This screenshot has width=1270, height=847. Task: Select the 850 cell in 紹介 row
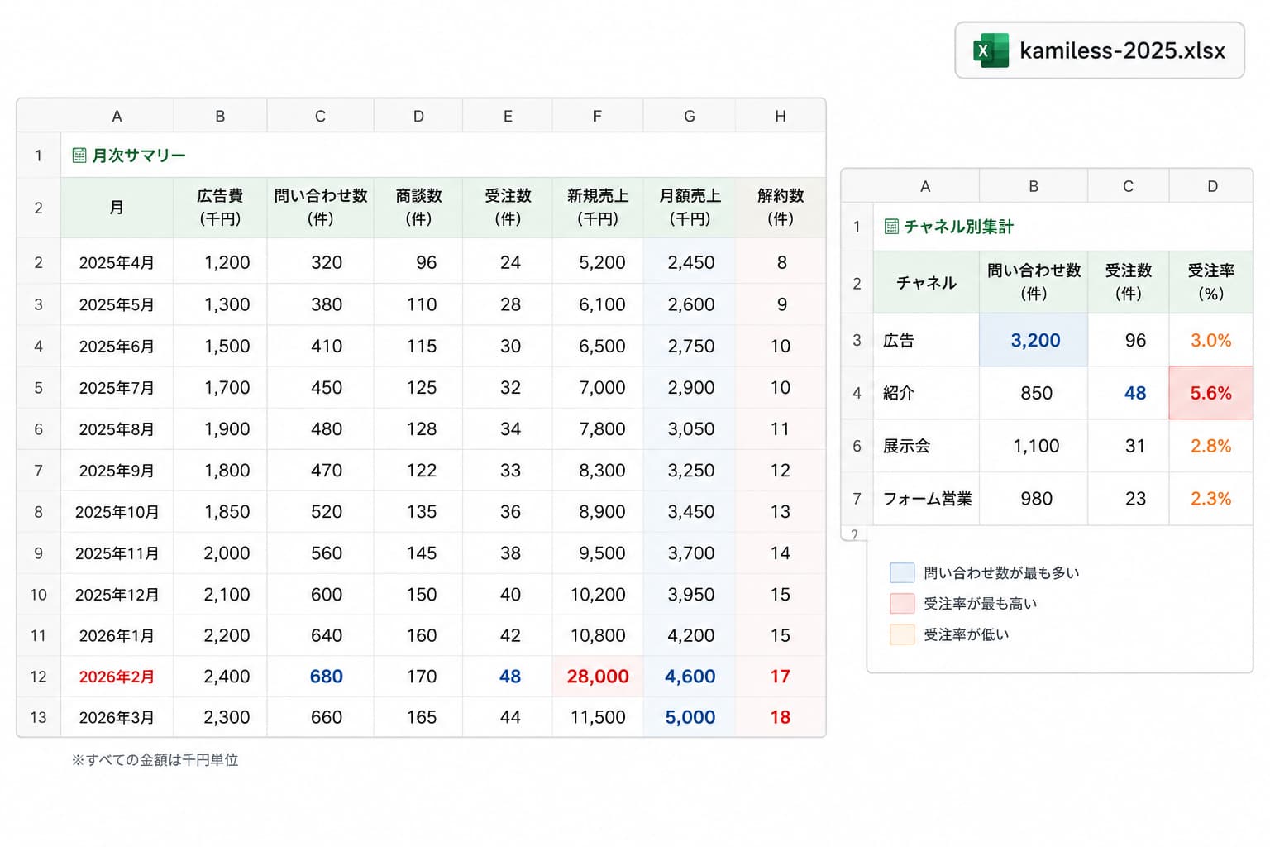point(1034,393)
